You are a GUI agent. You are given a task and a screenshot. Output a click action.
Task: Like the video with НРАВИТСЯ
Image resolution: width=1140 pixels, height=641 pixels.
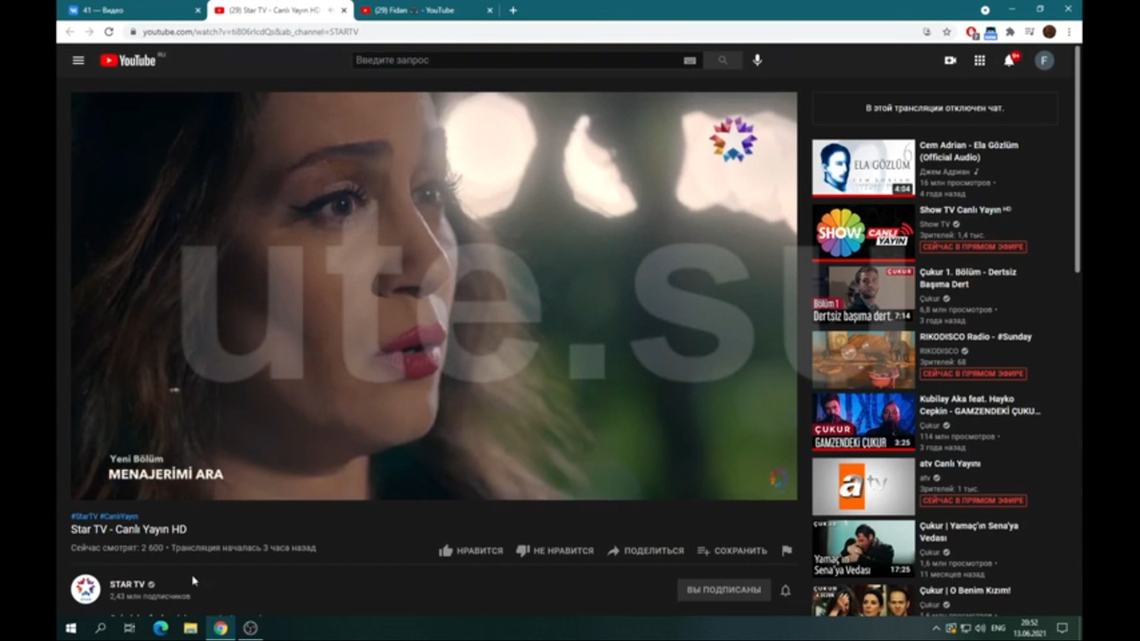point(471,551)
